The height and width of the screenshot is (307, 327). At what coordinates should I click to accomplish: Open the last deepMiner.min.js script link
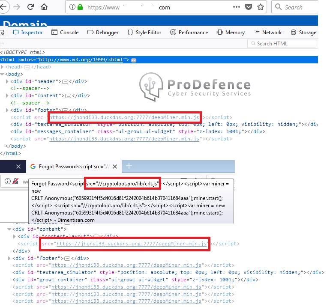126,301
